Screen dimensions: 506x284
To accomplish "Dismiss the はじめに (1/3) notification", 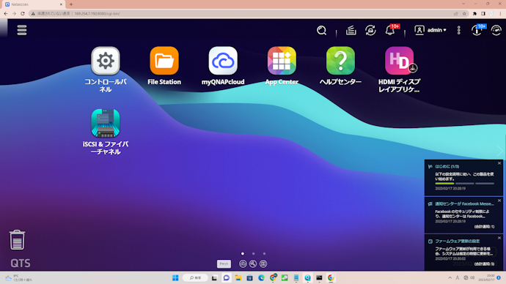I will (x=499, y=163).
